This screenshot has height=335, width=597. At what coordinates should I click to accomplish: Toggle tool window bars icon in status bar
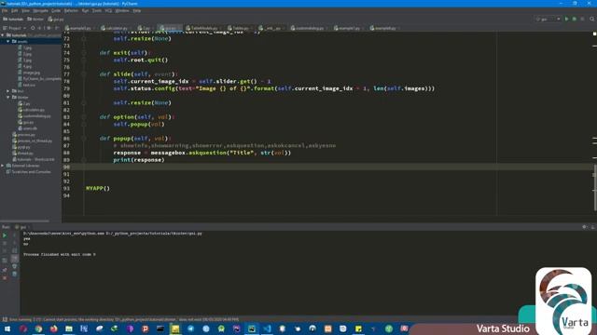point(5,320)
